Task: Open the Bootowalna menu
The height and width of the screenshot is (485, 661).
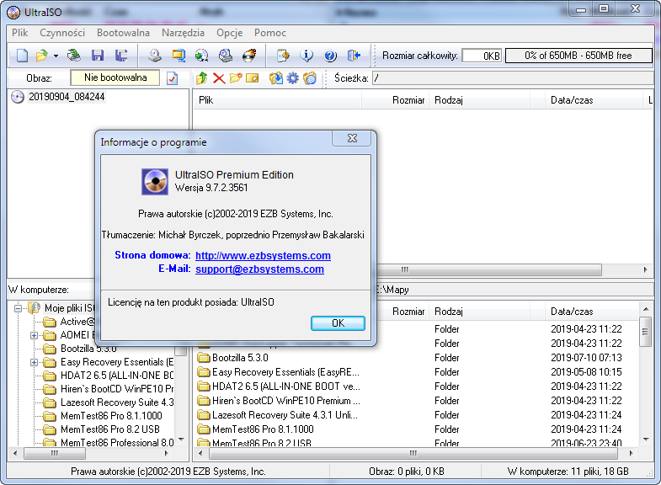Action: 123,33
